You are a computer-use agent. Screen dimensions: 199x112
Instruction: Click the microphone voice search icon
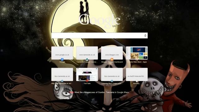click(145, 35)
